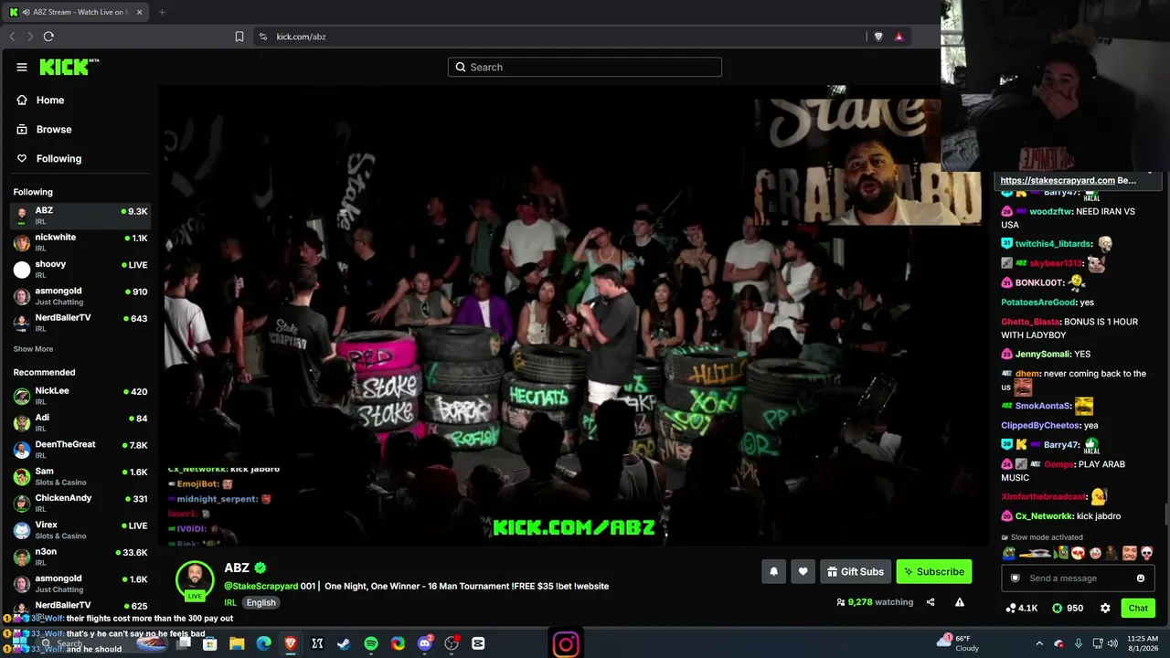
Task: Click the Kicks 950 balance icon
Action: pyautogui.click(x=1068, y=608)
